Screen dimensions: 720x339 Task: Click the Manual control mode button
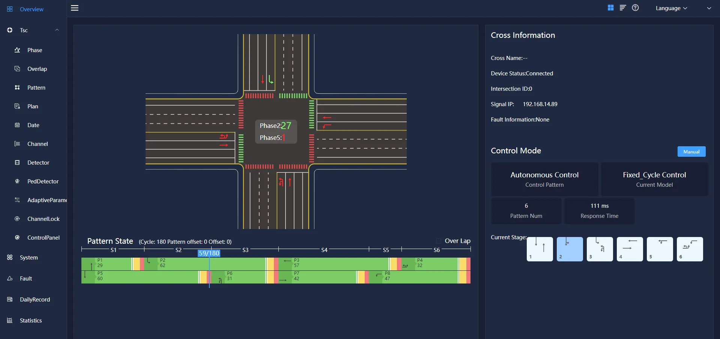tap(691, 152)
